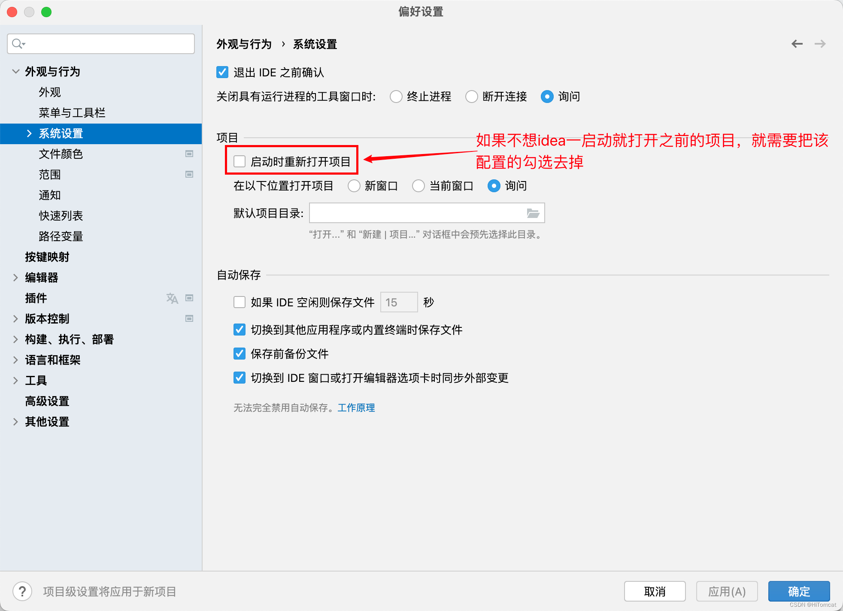This screenshot has height=611, width=843.
Task: Click project-level icon beside 文件颜色
Action: click(x=189, y=154)
